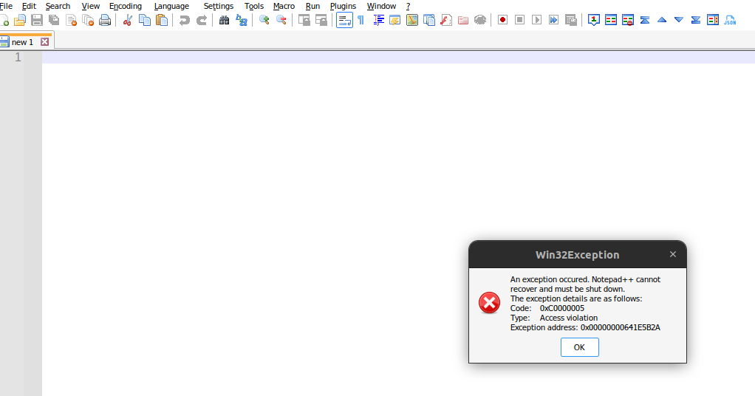The height and width of the screenshot is (396, 755).
Task: Toggle Show All Characters pilcrow icon
Action: click(x=361, y=20)
